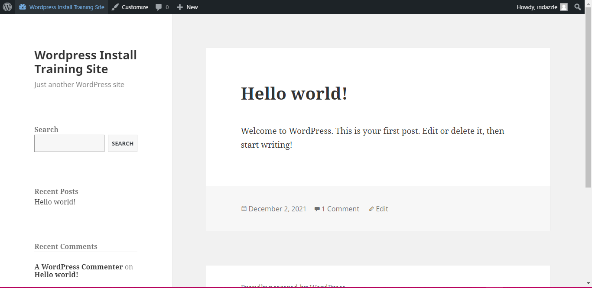
Task: Click the site title heading link
Action: (x=85, y=62)
